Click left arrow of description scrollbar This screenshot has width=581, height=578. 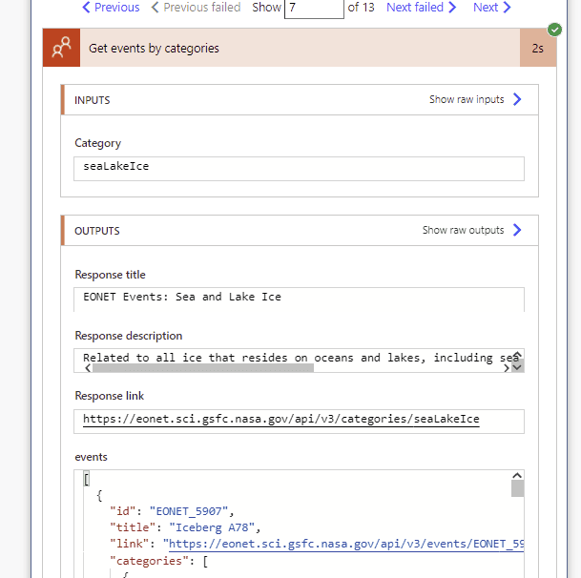click(x=88, y=368)
